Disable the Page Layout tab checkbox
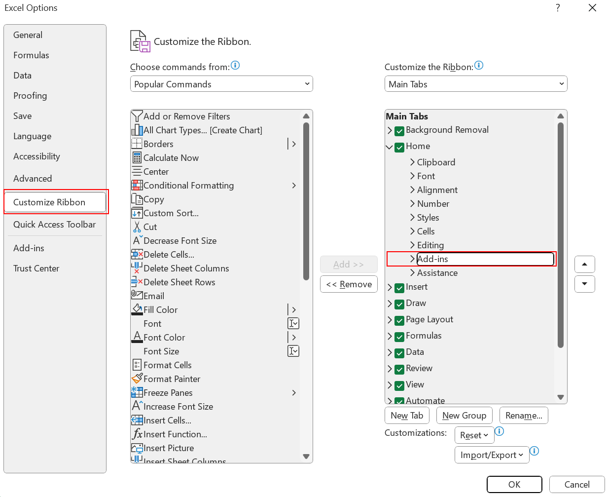 pos(399,320)
